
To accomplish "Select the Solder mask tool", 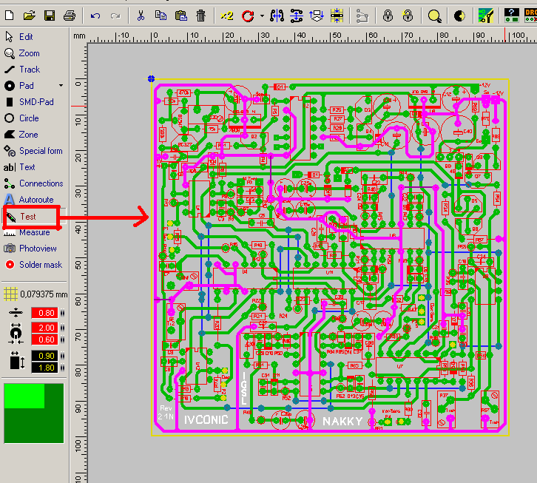I will (x=40, y=265).
